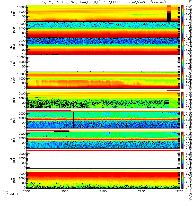The image size is (193, 206).
Task: Select the 2130 time axis label
Action: pos(141,191)
